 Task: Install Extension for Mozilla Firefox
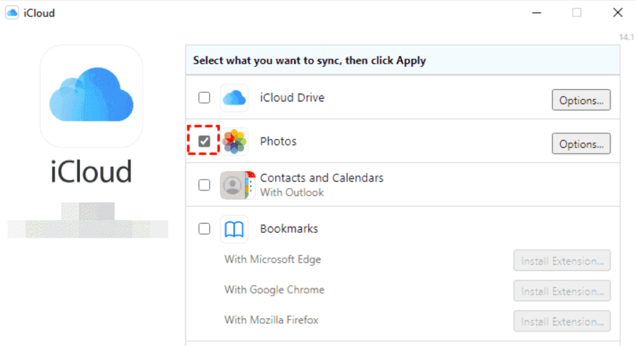click(562, 321)
